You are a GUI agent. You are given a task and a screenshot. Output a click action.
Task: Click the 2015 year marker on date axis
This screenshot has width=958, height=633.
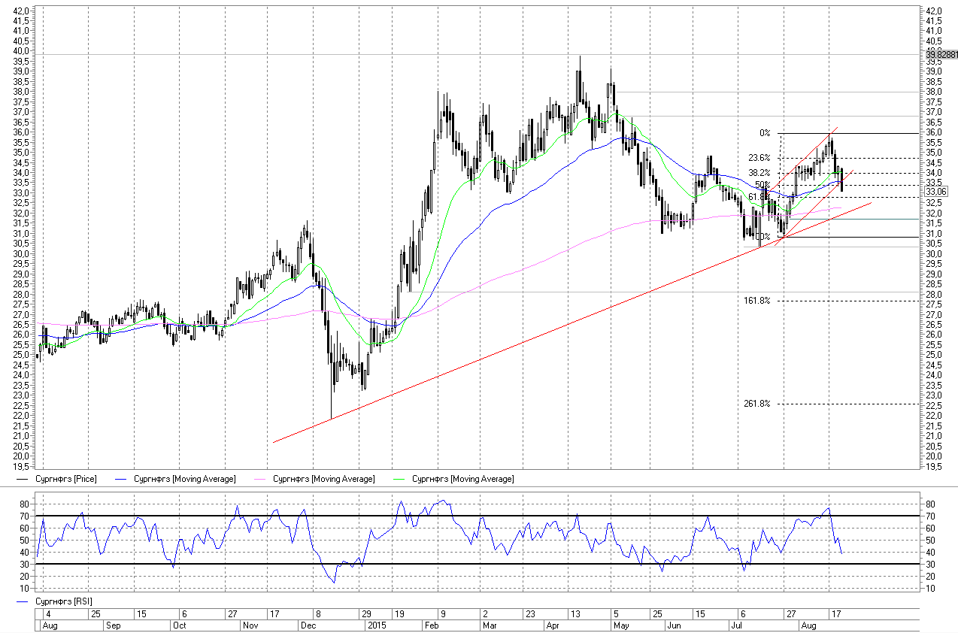click(376, 625)
